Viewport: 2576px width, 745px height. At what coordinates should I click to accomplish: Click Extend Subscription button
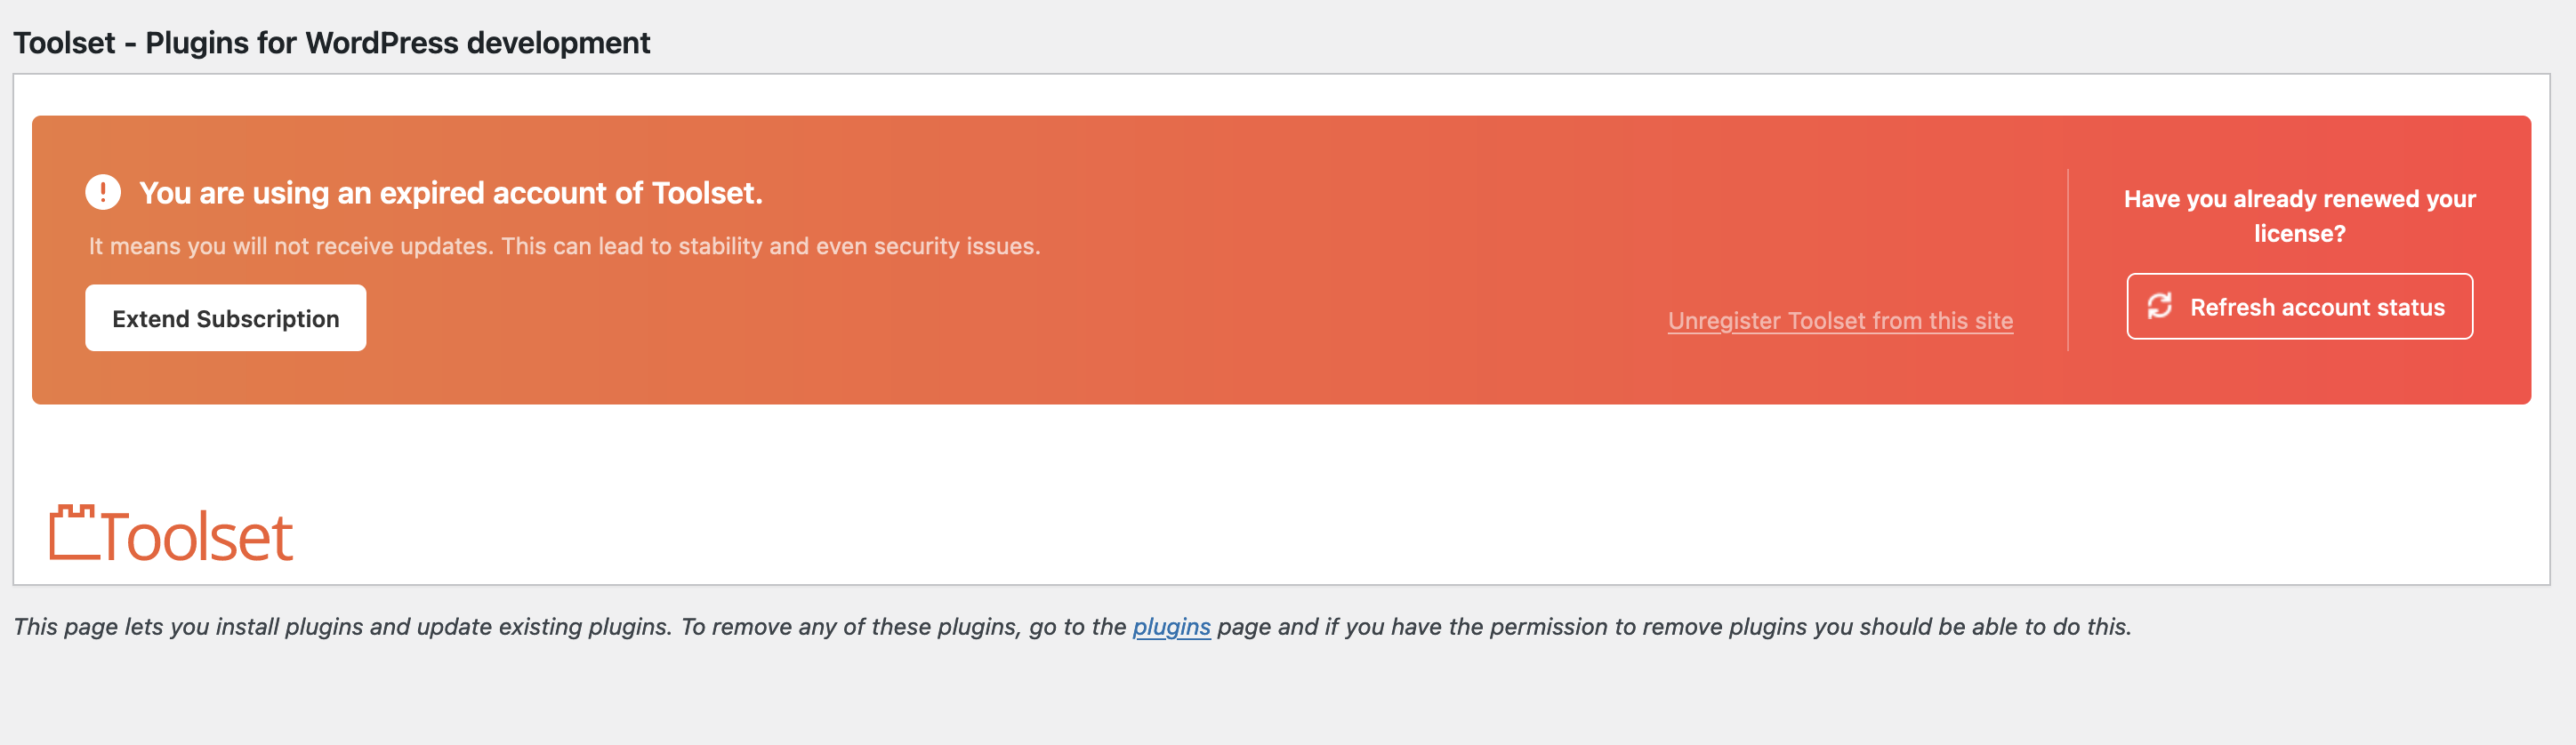(x=225, y=318)
